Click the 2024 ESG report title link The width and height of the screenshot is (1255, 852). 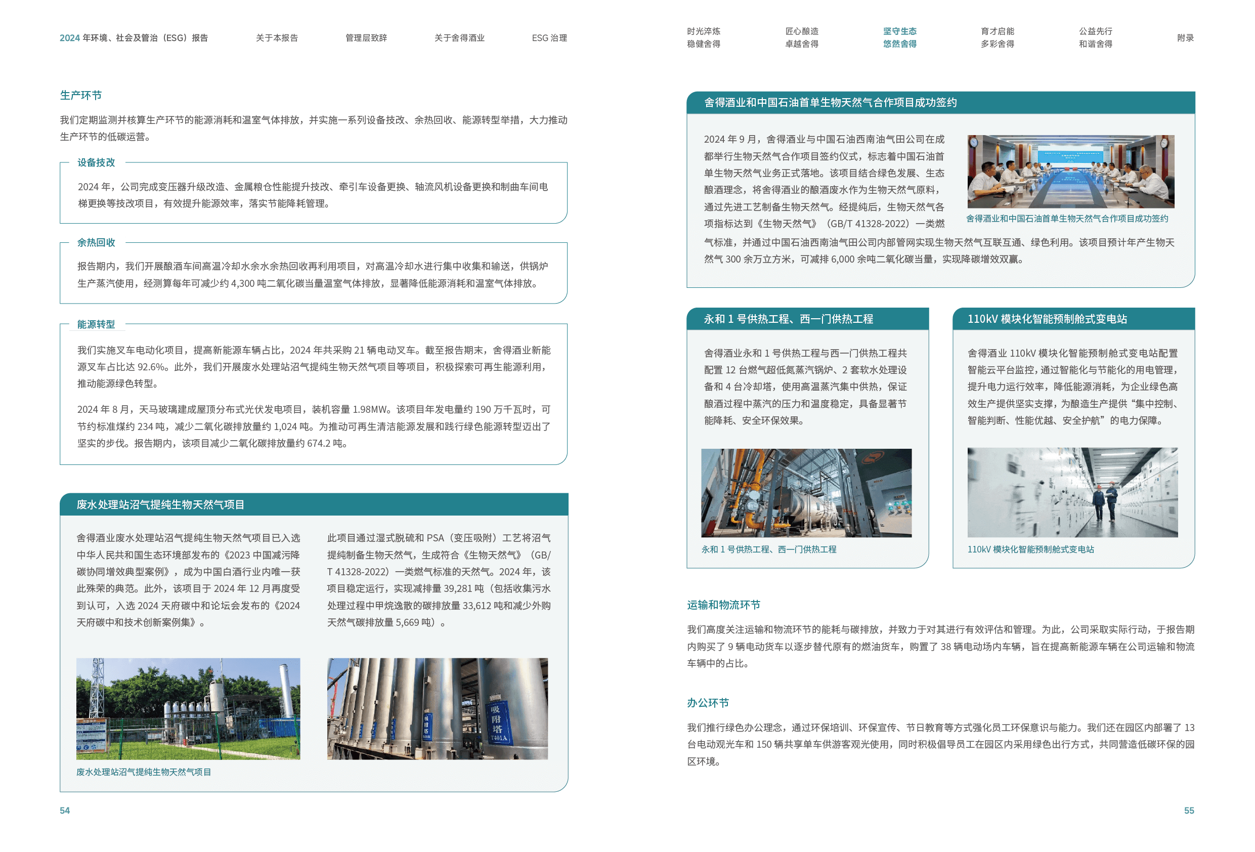[x=134, y=38]
